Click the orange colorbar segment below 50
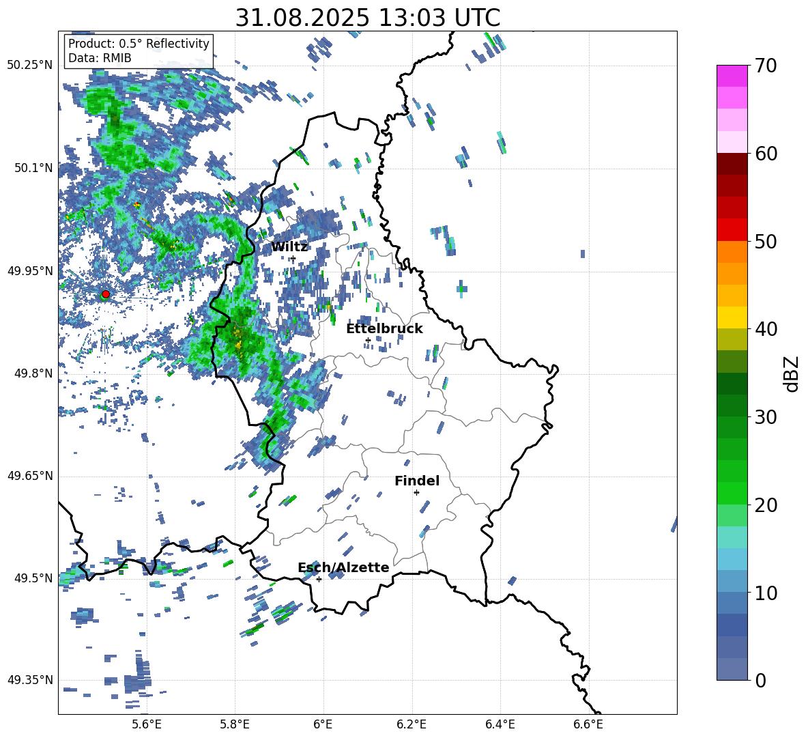This screenshot has width=808, height=738. pyautogui.click(x=732, y=252)
